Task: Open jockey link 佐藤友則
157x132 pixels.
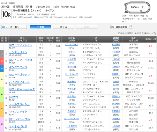Action: coord(72,82)
